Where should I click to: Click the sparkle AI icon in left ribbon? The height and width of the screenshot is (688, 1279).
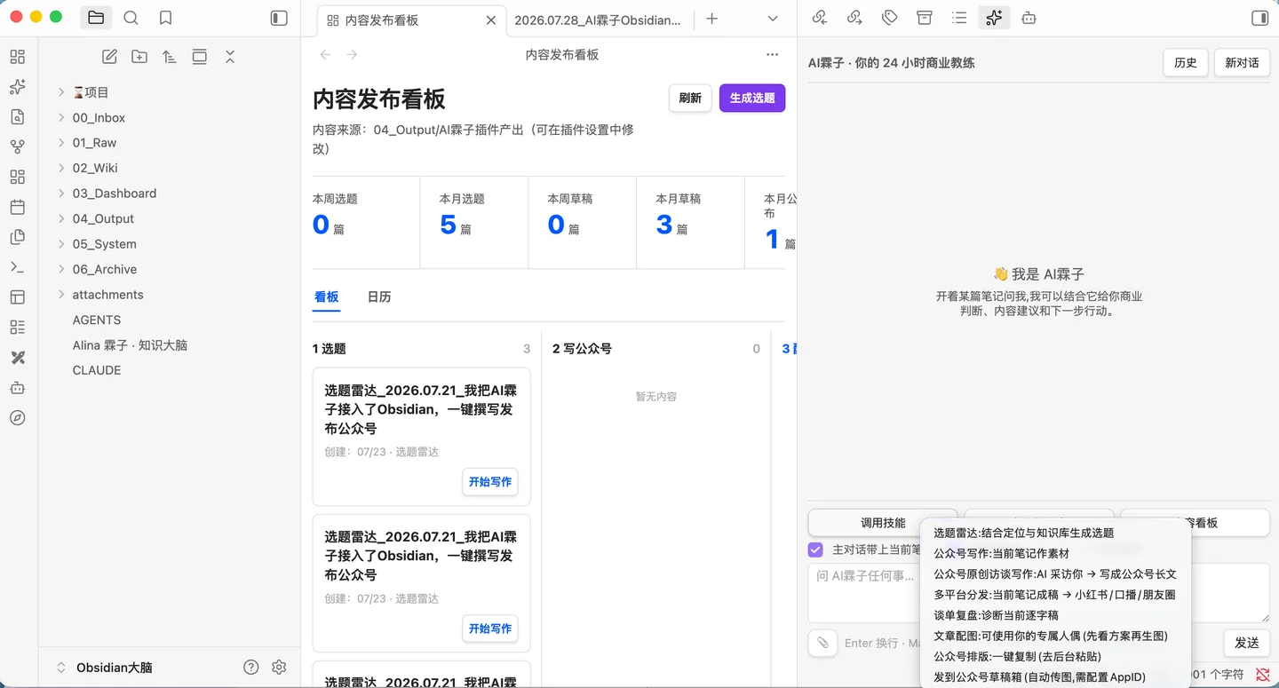pyautogui.click(x=17, y=87)
